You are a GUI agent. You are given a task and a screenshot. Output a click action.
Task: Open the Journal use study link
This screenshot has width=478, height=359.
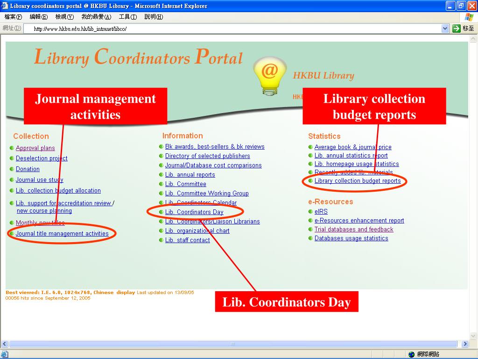[x=40, y=180]
